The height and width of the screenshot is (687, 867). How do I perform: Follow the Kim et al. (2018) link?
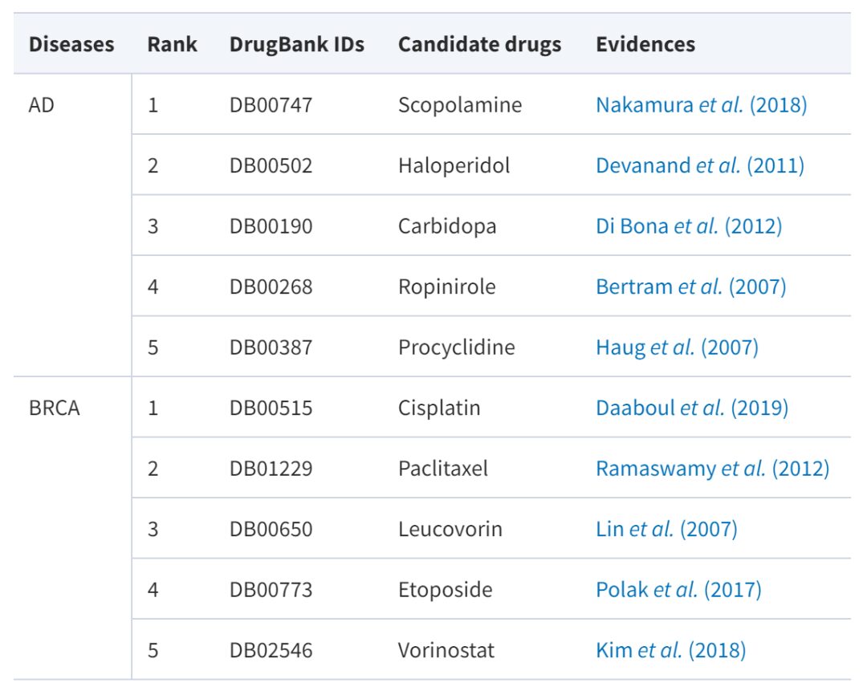click(x=670, y=650)
